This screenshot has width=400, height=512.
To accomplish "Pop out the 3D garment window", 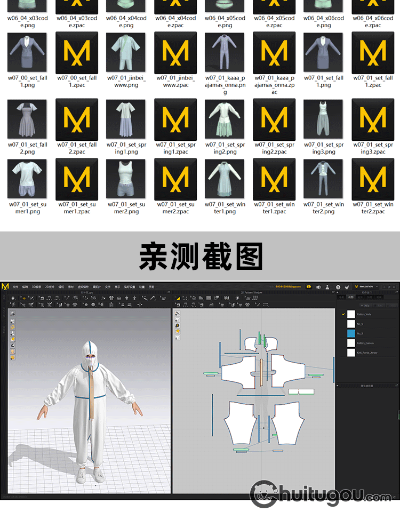I will click(x=169, y=292).
